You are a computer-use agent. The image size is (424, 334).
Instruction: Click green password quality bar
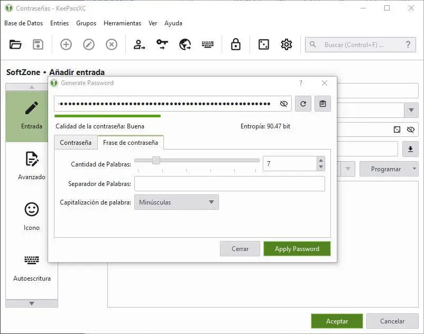[108, 116]
